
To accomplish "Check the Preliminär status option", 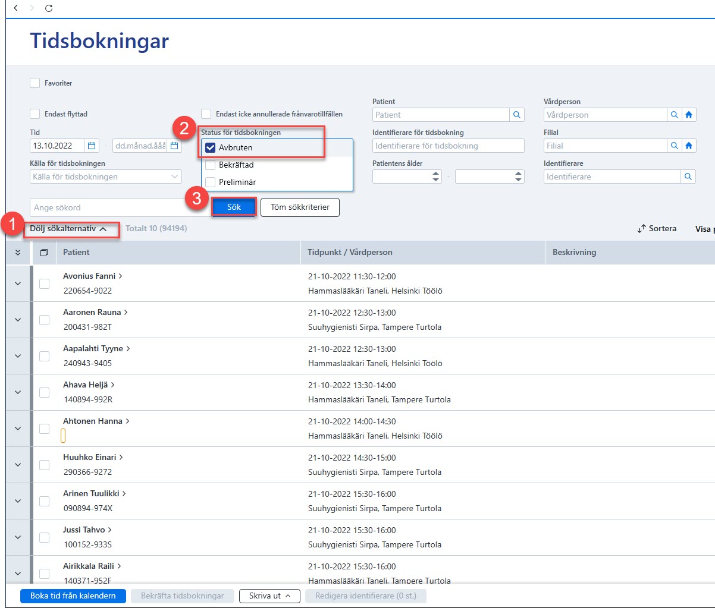I will pyautogui.click(x=210, y=182).
